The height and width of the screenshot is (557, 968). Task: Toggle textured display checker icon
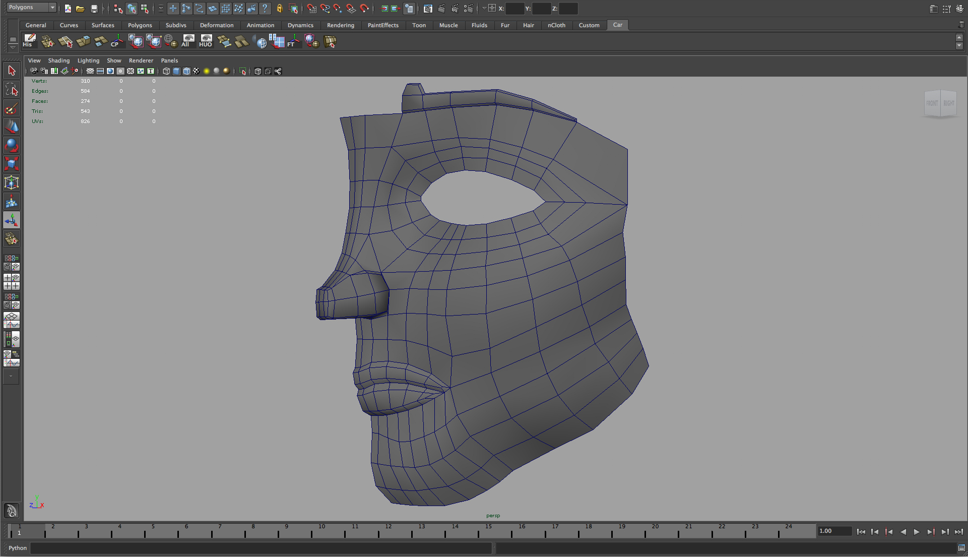coord(197,71)
